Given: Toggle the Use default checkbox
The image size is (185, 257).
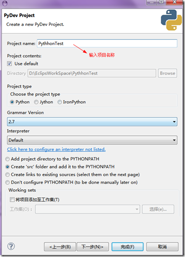Looking at the screenshot, I should point(9,64).
